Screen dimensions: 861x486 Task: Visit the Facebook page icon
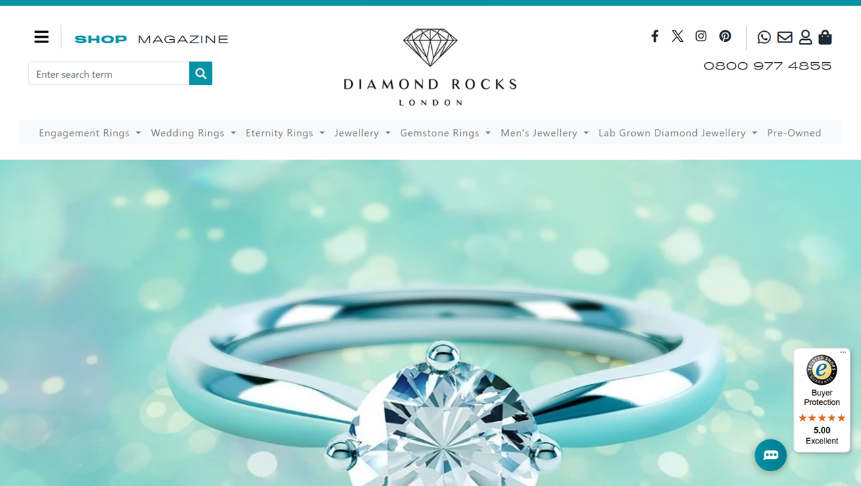click(x=654, y=36)
